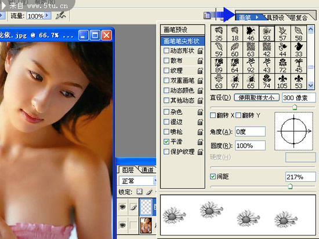
Task: Click the lock transparent pixels icon
Action: [x=139, y=192]
